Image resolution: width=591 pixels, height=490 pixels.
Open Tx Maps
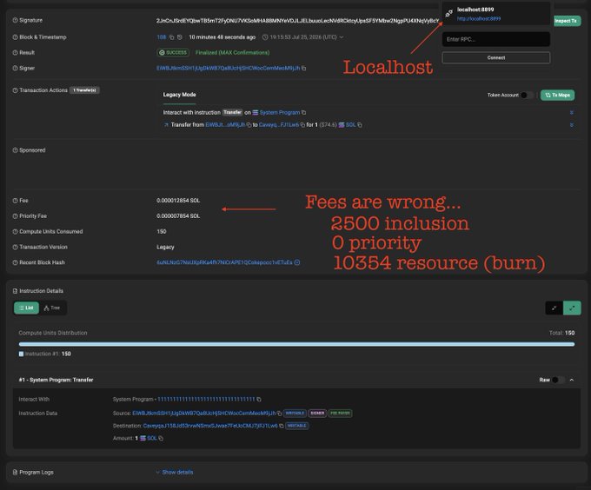click(x=557, y=96)
